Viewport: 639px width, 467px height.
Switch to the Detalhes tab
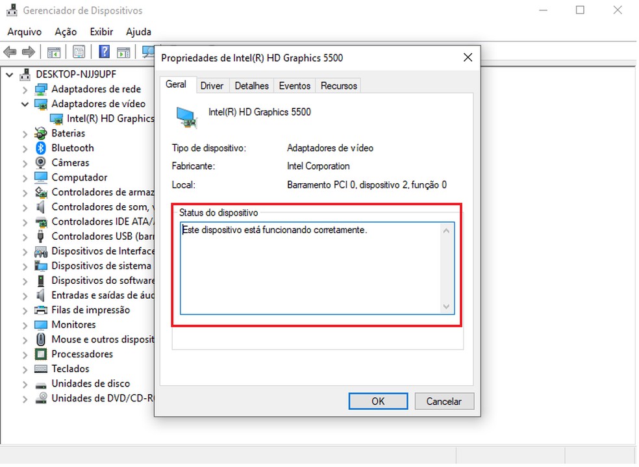252,86
